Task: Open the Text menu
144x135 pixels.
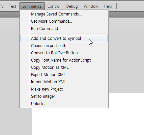Action: tap(13, 6)
